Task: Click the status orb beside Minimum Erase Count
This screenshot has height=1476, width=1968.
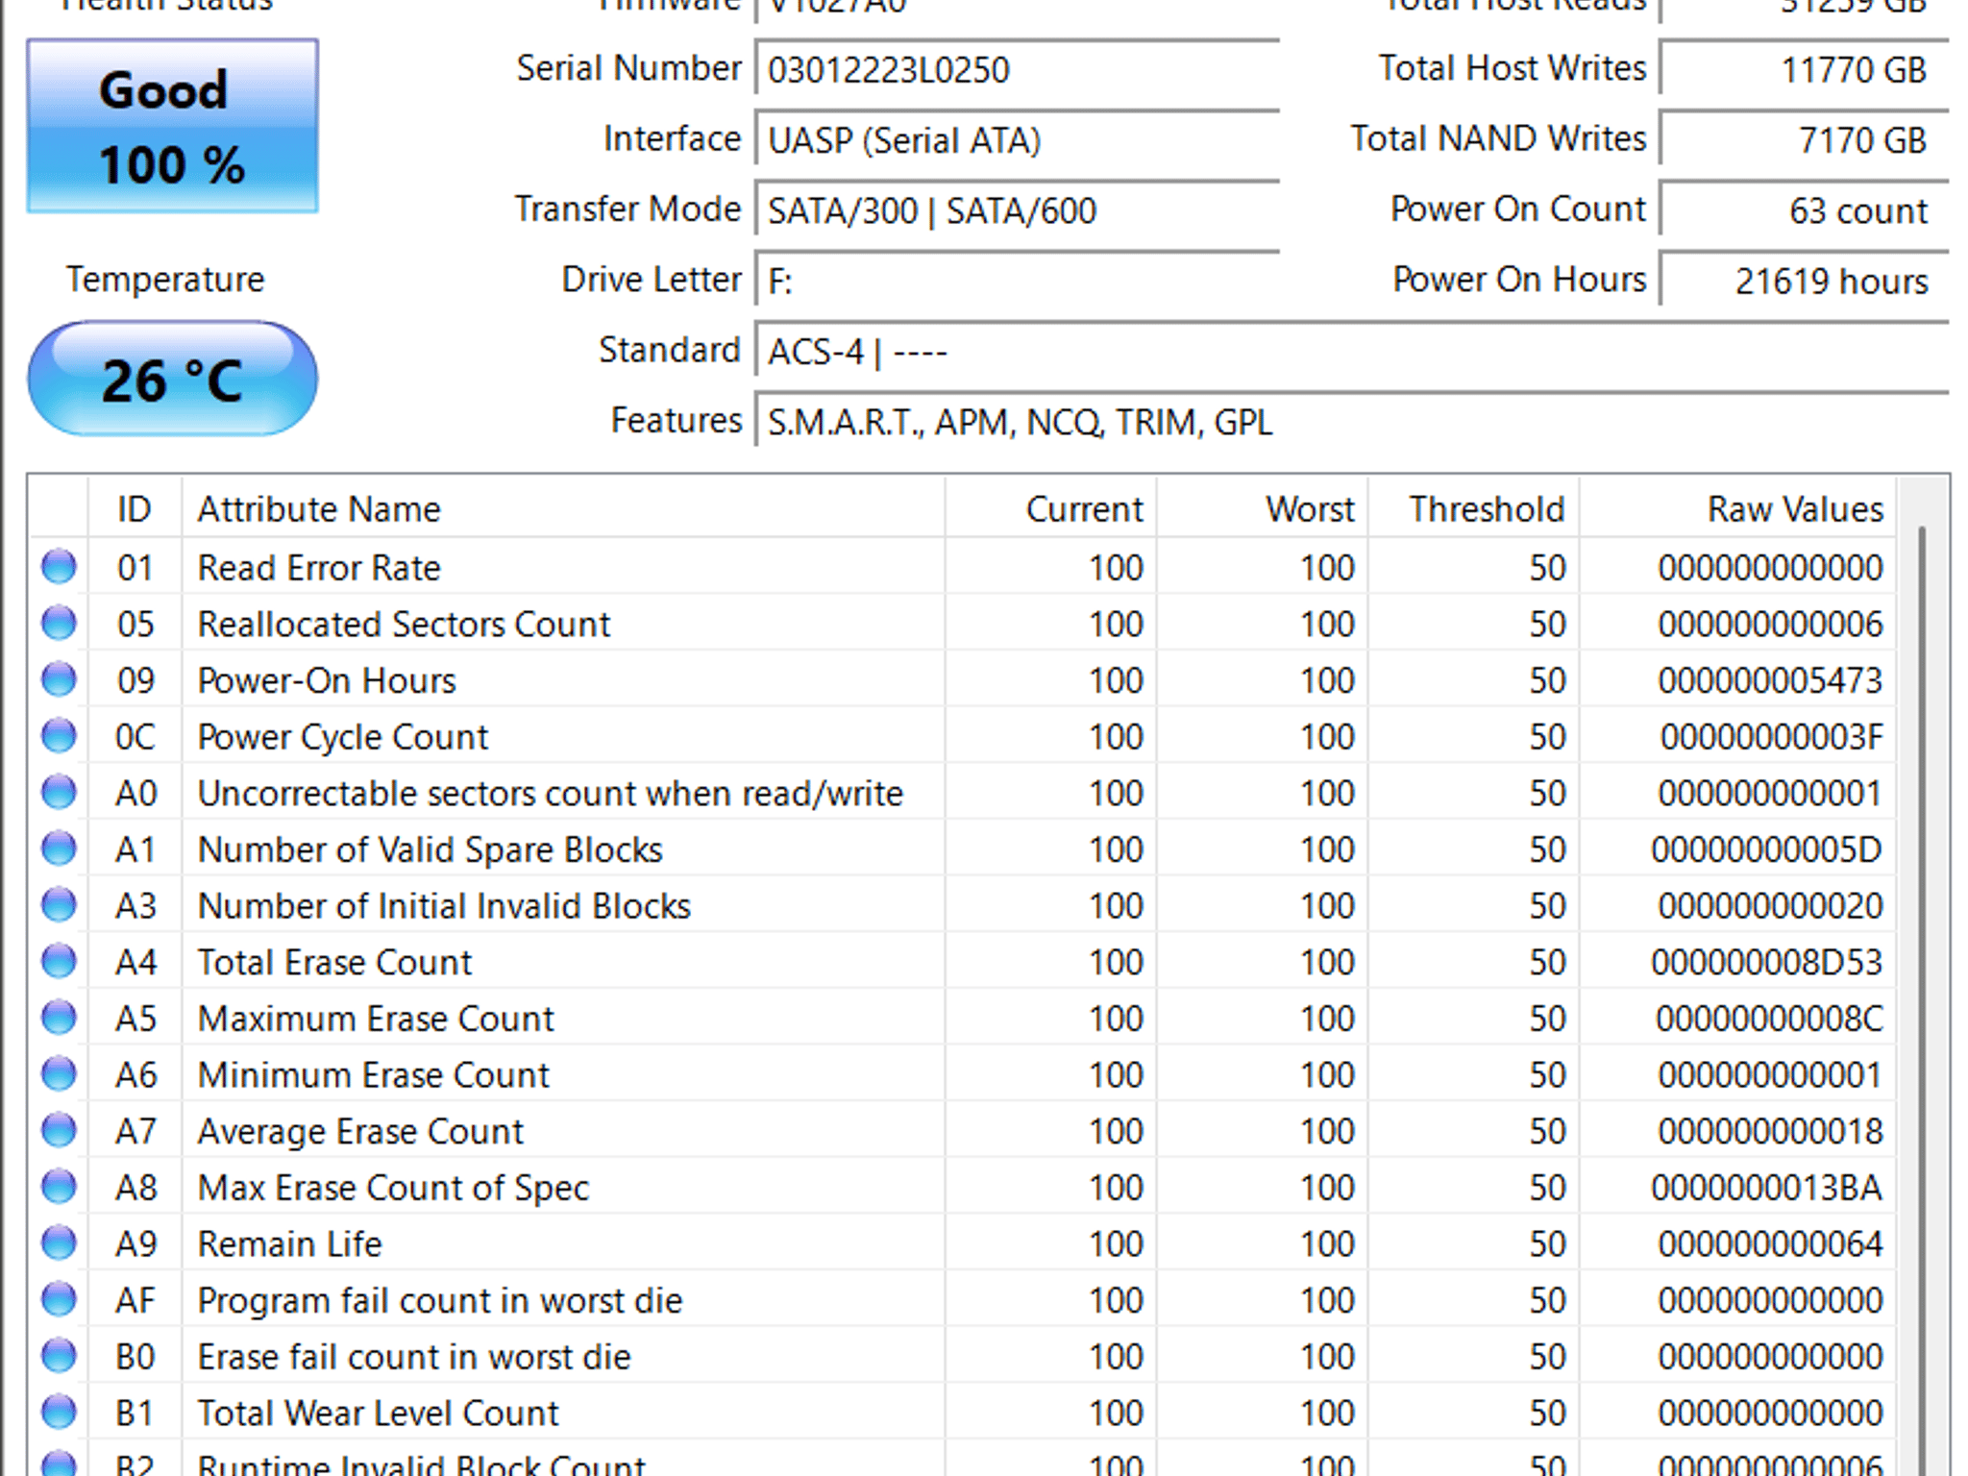Action: 59,1073
